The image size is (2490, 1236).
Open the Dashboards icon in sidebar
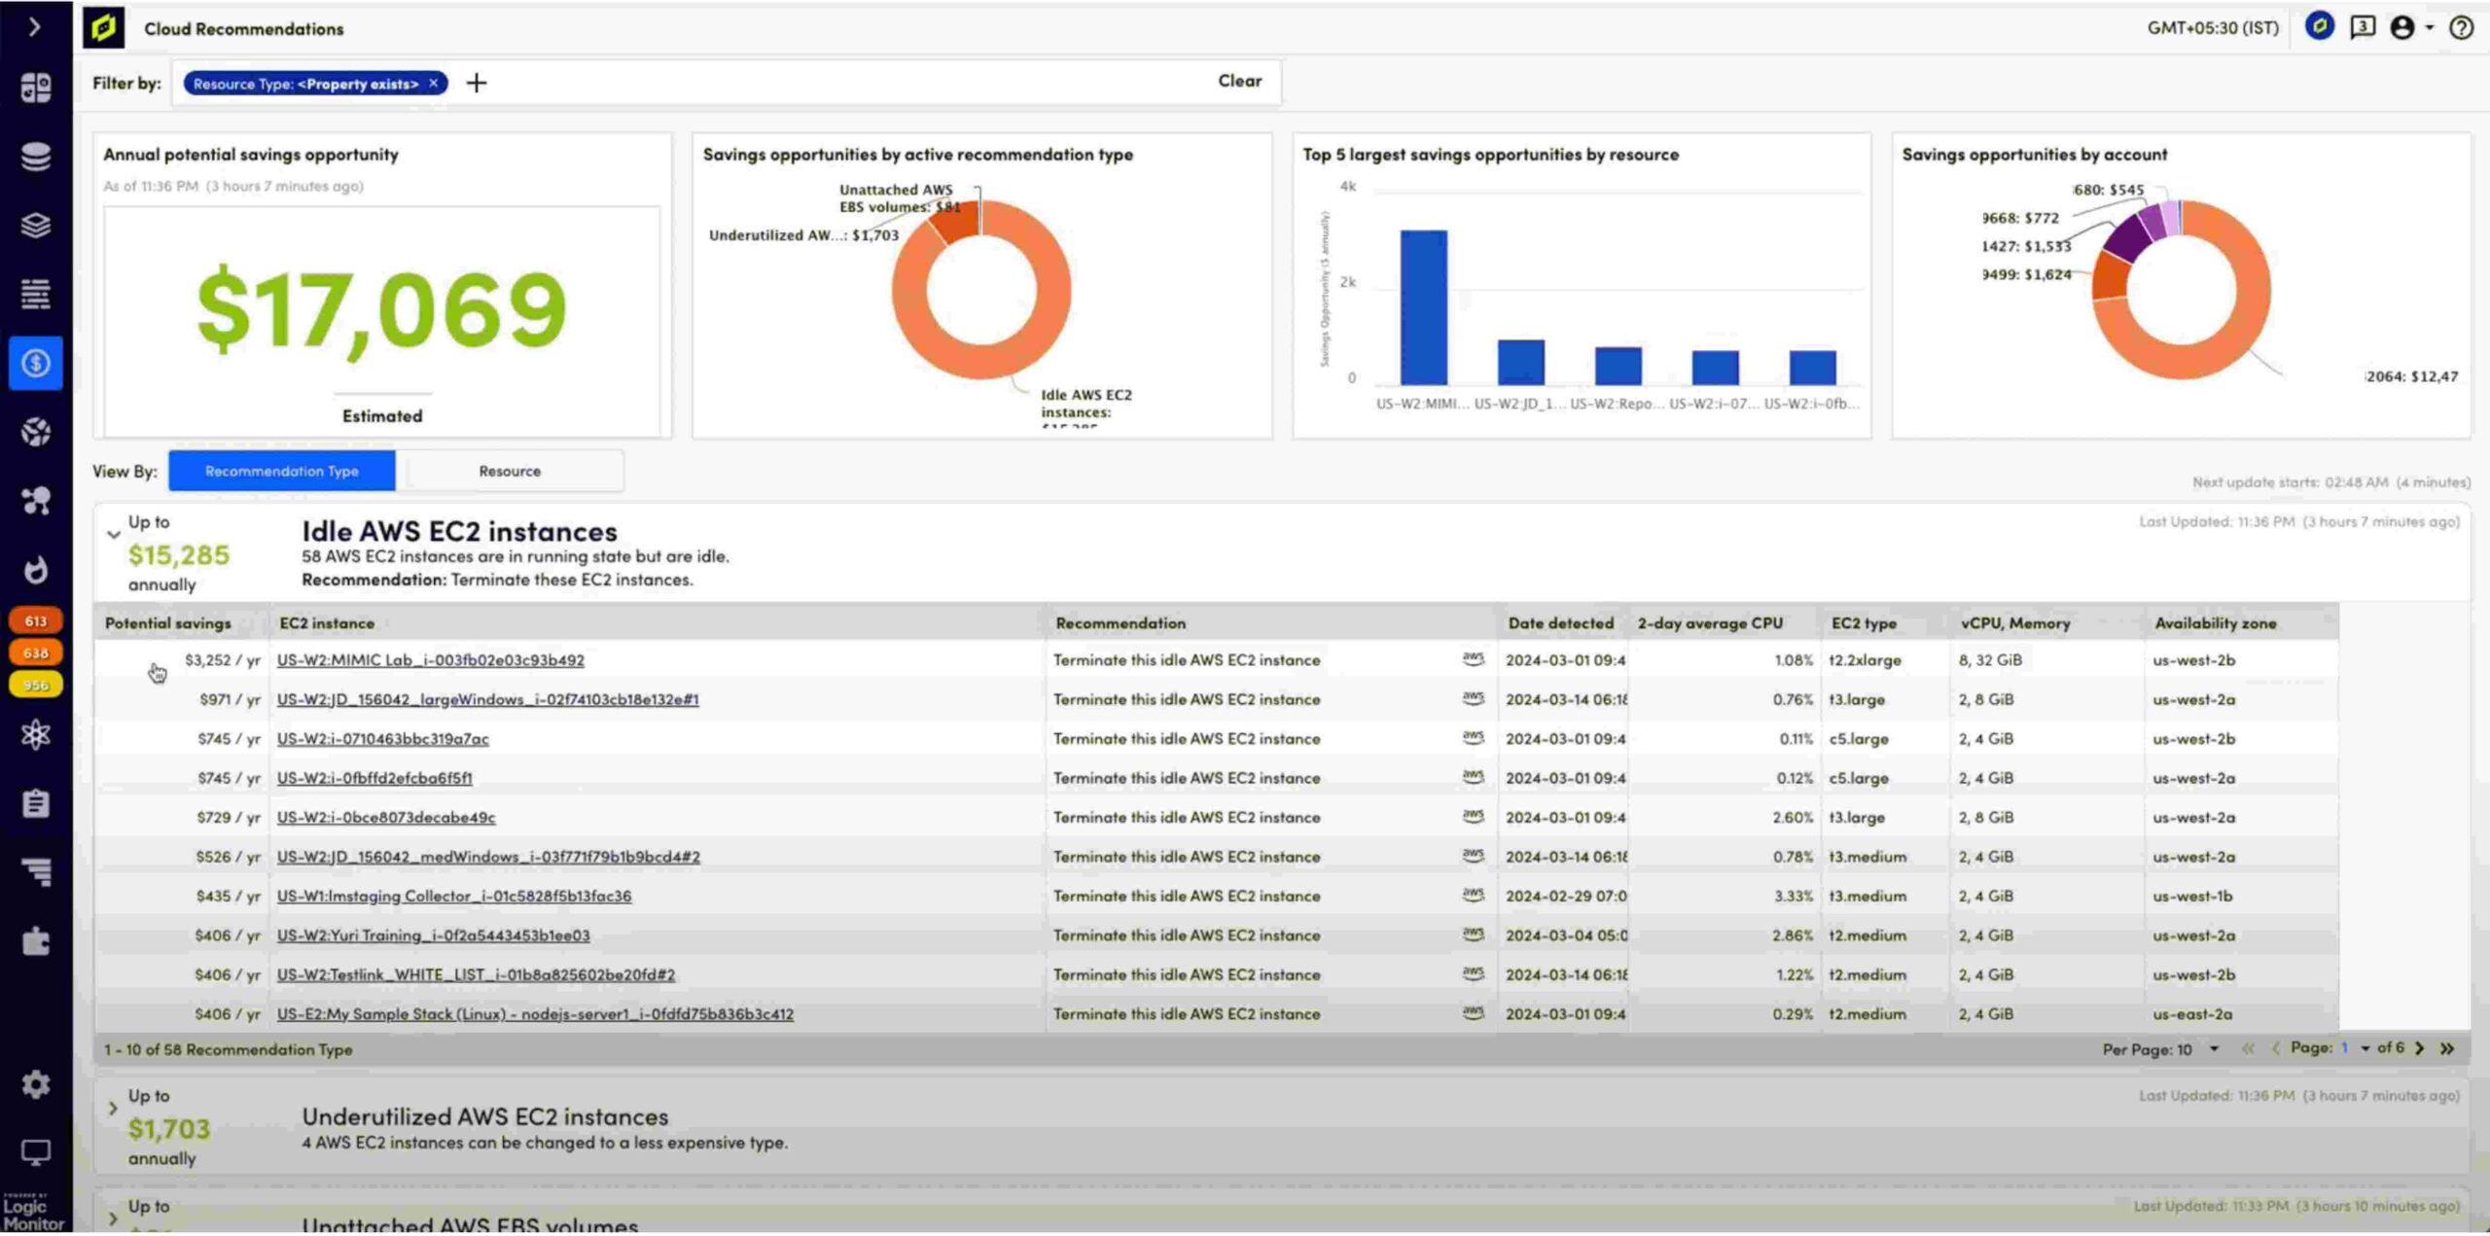(x=36, y=88)
